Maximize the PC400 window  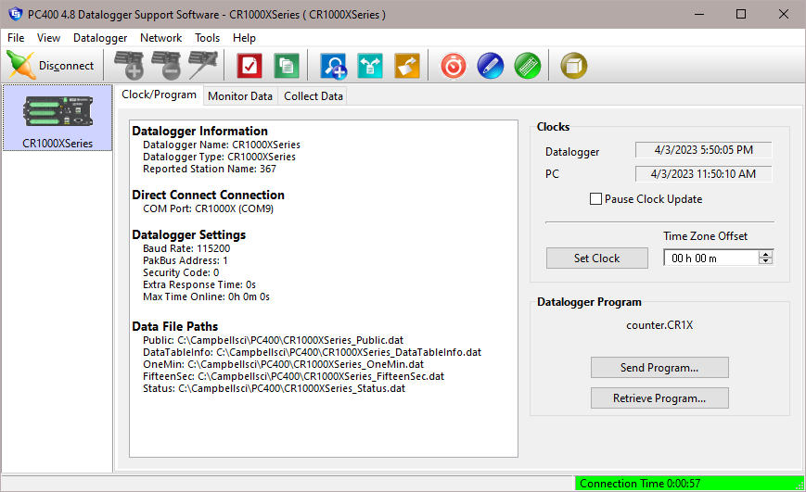[x=741, y=14]
